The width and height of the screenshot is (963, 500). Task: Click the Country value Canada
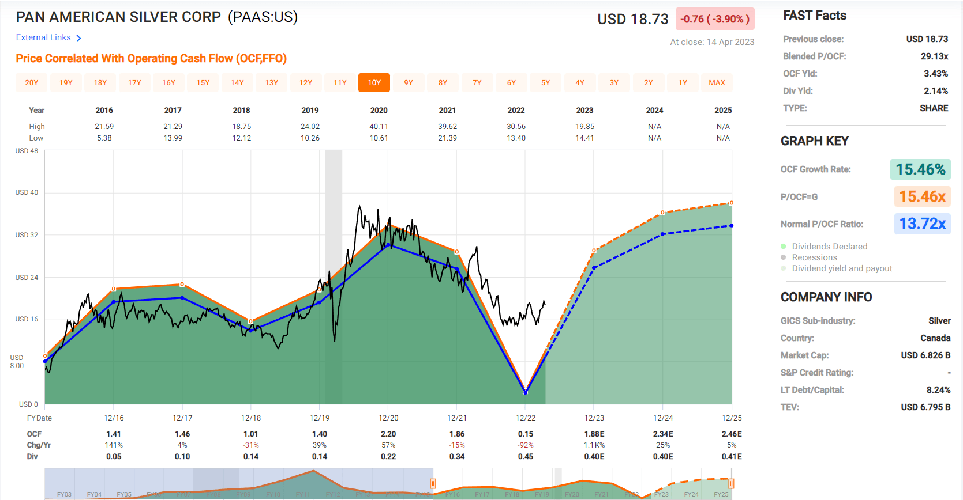pos(935,338)
